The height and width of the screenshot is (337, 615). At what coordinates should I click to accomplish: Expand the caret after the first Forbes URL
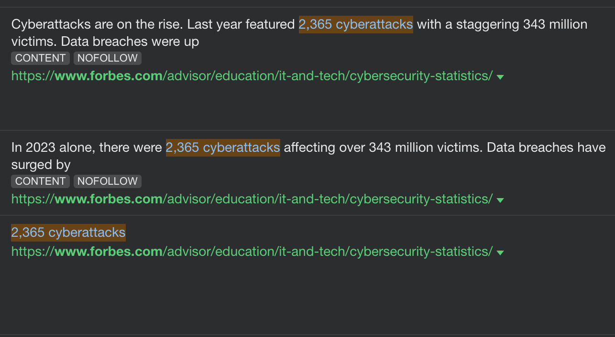pyautogui.click(x=500, y=77)
